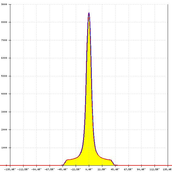Click the -67.5° x-axis label
The height and width of the screenshot is (172, 172).
click(x=50, y=169)
